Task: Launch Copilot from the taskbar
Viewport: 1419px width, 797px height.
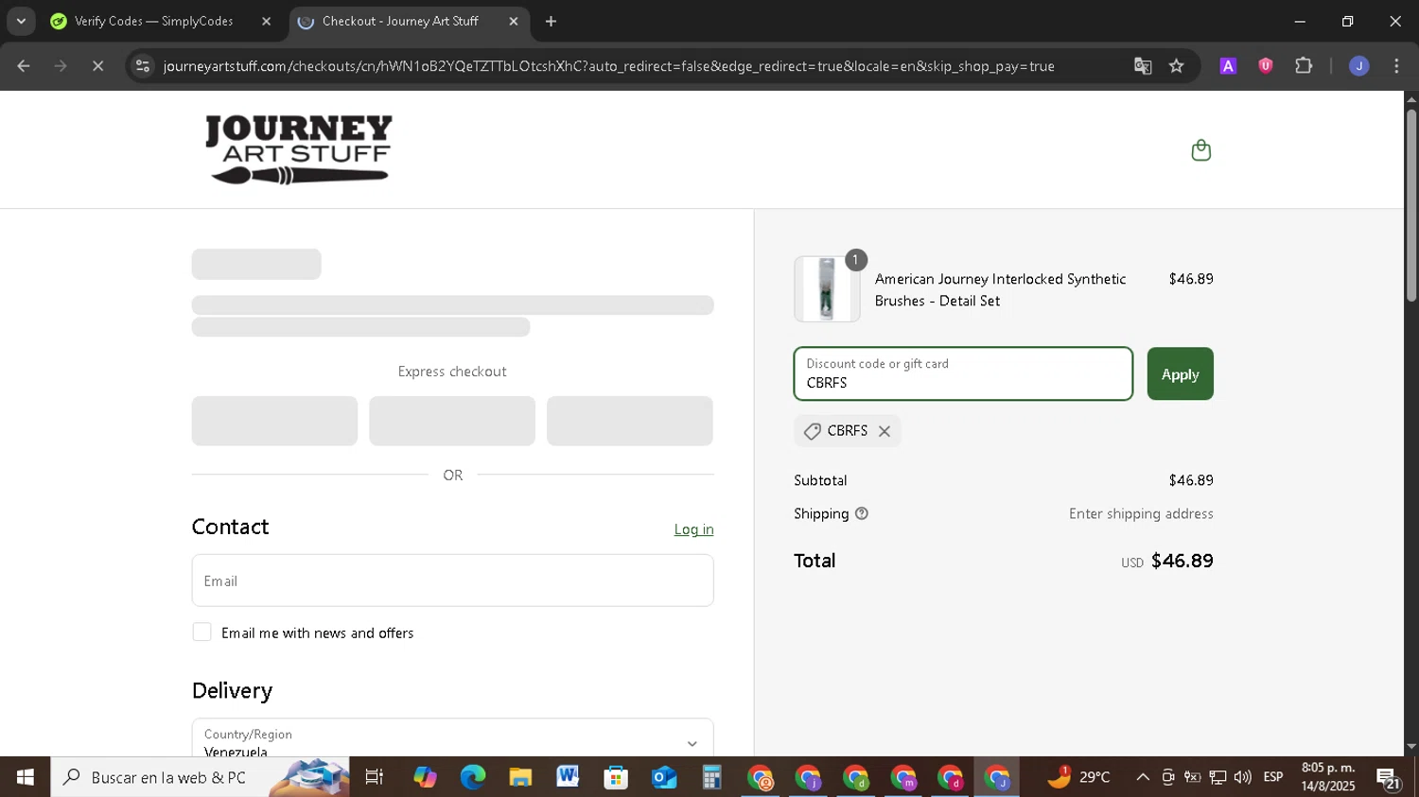Action: pyautogui.click(x=425, y=777)
